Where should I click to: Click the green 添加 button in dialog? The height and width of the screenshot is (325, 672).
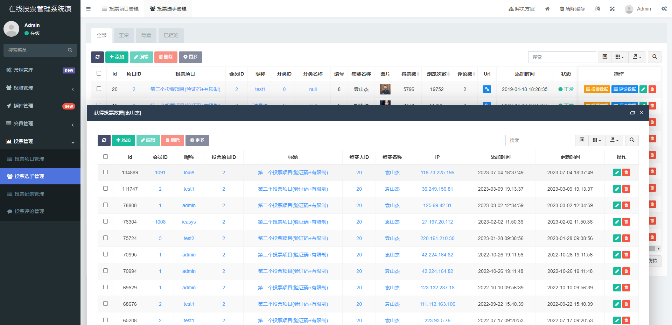point(123,140)
